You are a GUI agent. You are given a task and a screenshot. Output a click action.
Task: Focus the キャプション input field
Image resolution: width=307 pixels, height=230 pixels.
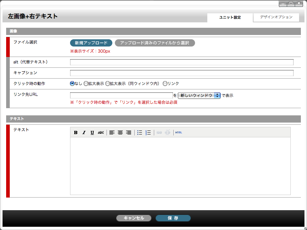182,73
